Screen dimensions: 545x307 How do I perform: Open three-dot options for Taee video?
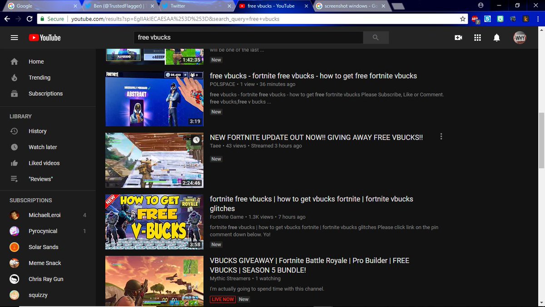click(x=441, y=136)
